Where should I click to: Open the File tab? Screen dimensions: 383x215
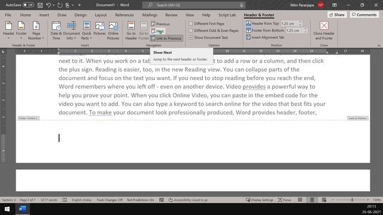tap(8, 15)
